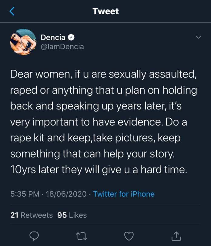Like the tweet with the heart icon

coord(129,236)
